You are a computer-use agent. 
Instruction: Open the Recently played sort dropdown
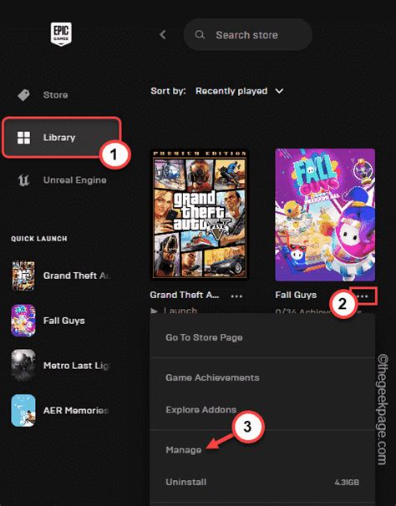[x=239, y=91]
